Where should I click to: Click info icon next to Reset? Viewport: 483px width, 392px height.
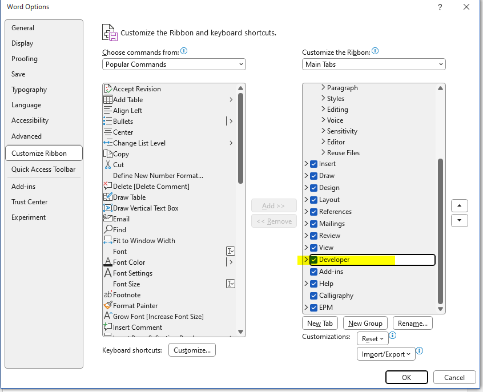pyautogui.click(x=393, y=335)
